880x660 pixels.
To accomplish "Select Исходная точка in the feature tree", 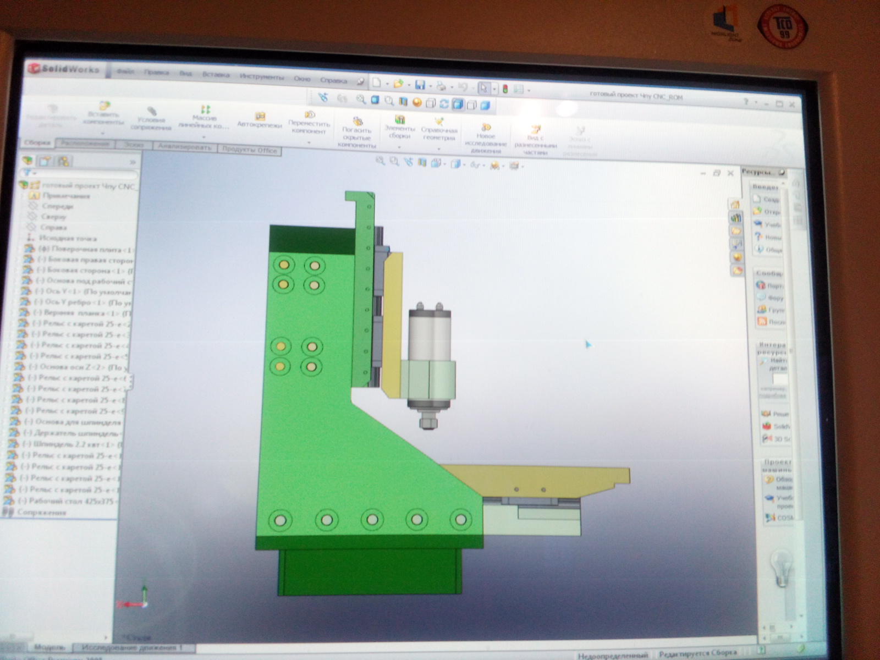I will pyautogui.click(x=61, y=238).
